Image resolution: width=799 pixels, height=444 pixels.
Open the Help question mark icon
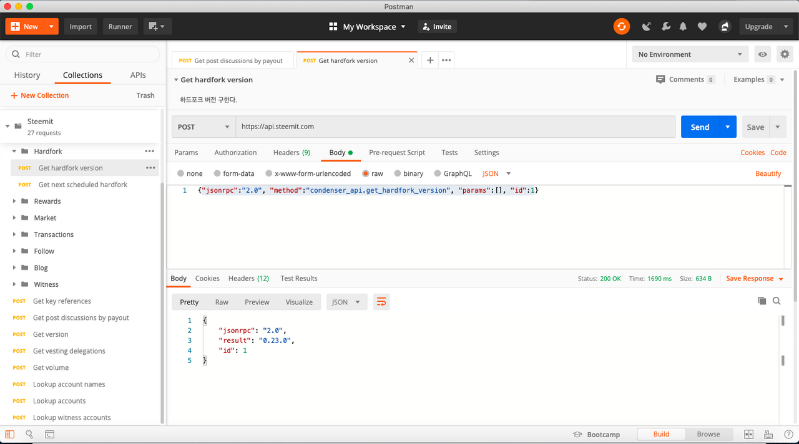click(x=788, y=435)
